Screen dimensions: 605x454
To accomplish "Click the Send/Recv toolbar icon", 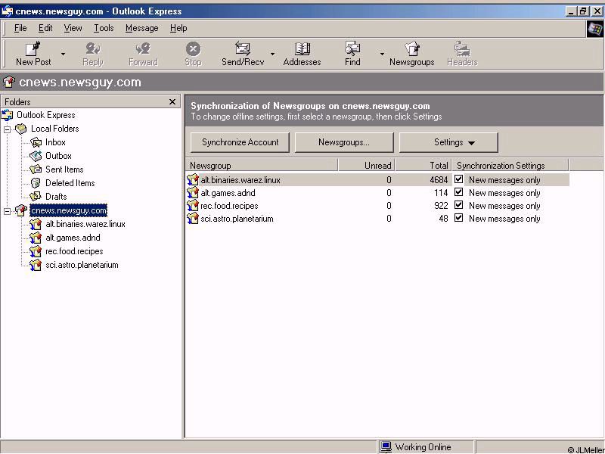I will tap(242, 50).
